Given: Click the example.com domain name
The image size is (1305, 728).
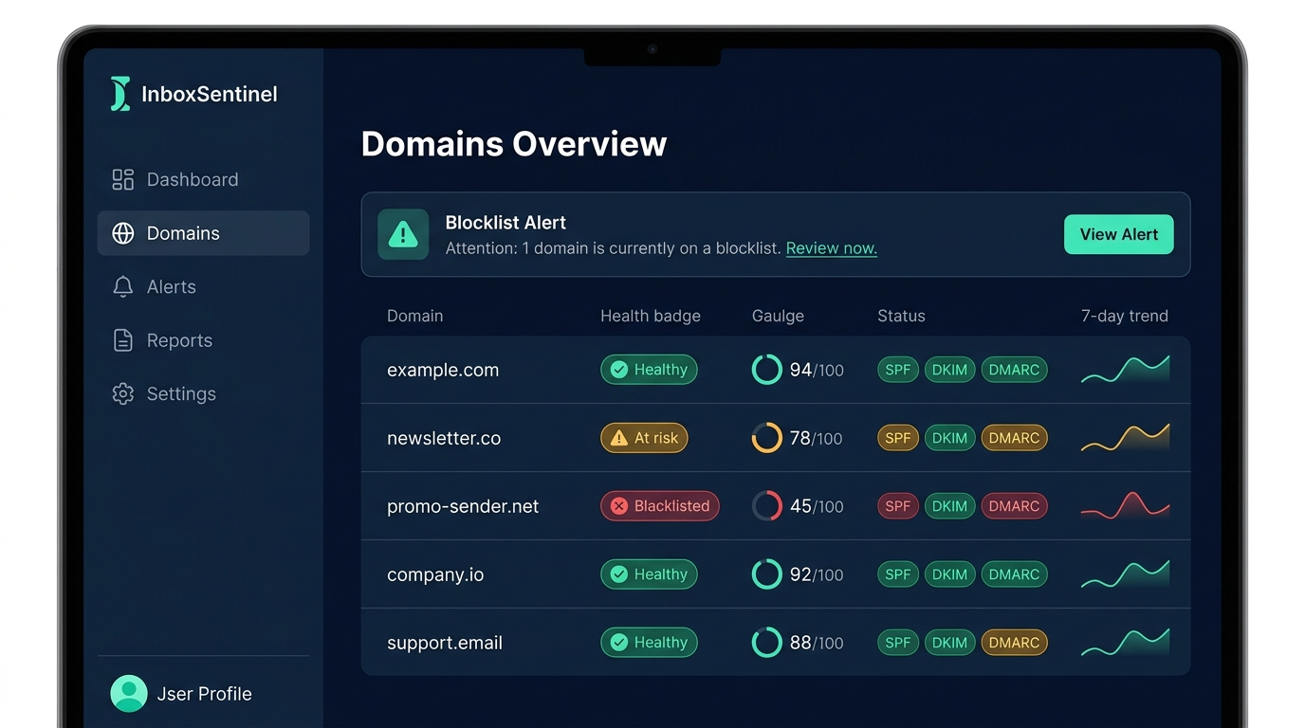Looking at the screenshot, I should point(443,370).
